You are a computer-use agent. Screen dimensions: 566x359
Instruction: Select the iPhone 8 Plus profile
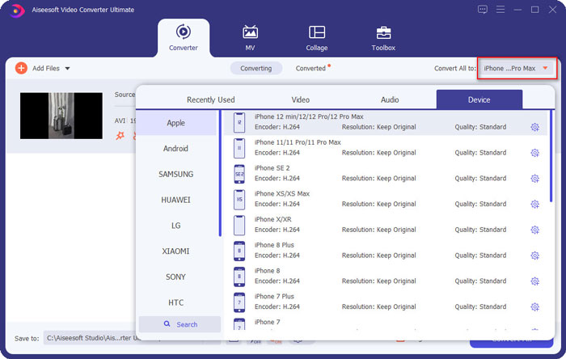pos(386,251)
